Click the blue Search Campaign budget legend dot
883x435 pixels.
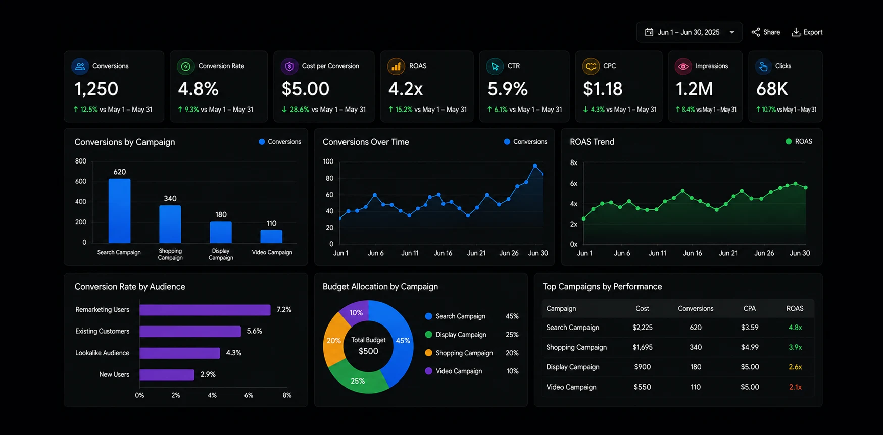[x=428, y=316]
